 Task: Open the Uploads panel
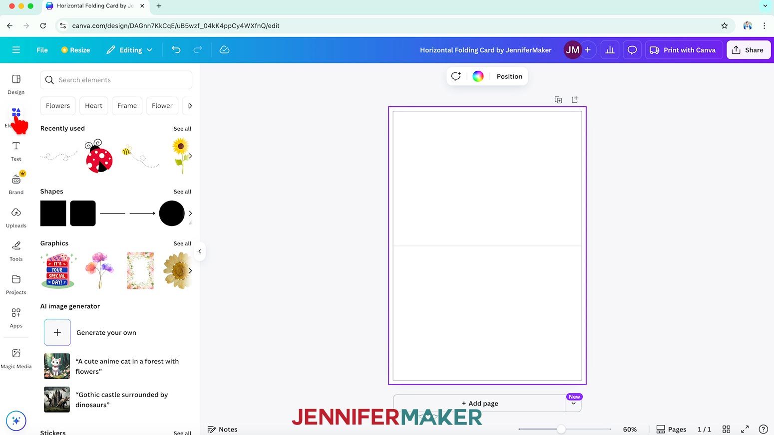click(x=16, y=217)
